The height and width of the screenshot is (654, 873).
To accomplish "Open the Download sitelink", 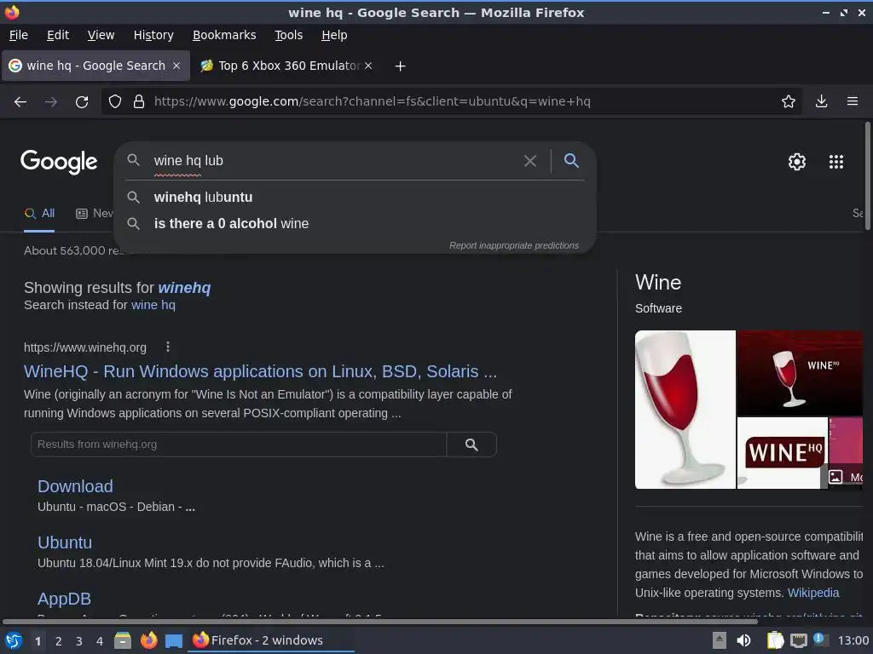I will point(75,486).
